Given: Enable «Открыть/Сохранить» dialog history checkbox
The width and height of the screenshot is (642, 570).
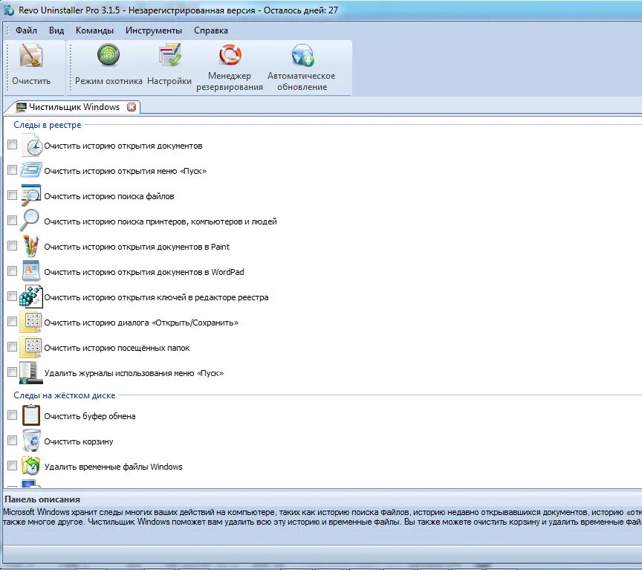Looking at the screenshot, I should click(13, 322).
